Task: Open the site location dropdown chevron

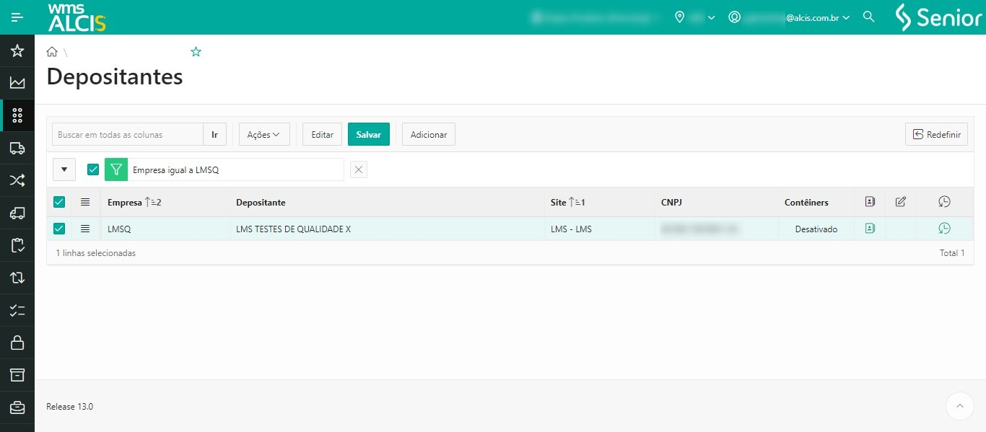Action: pos(711,17)
